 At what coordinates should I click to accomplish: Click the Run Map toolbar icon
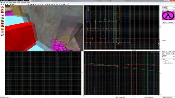(x=67, y=4)
